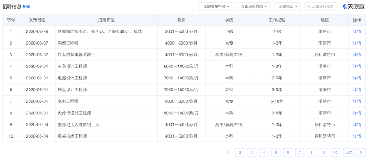Click salary 3001－5000元/月

point(181,31)
